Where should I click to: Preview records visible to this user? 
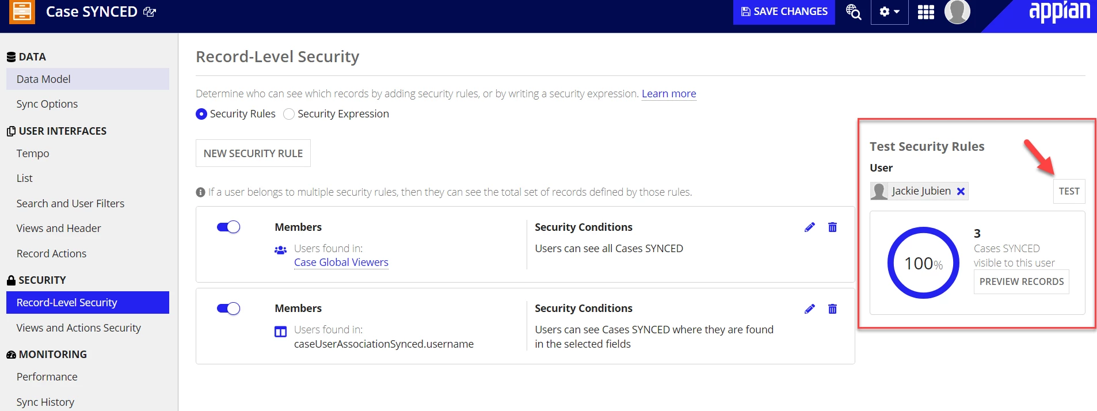pos(1021,281)
